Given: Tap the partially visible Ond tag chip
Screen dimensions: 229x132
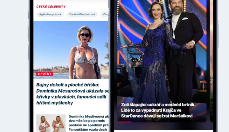Looking at the screenshot, I should 105,14.
